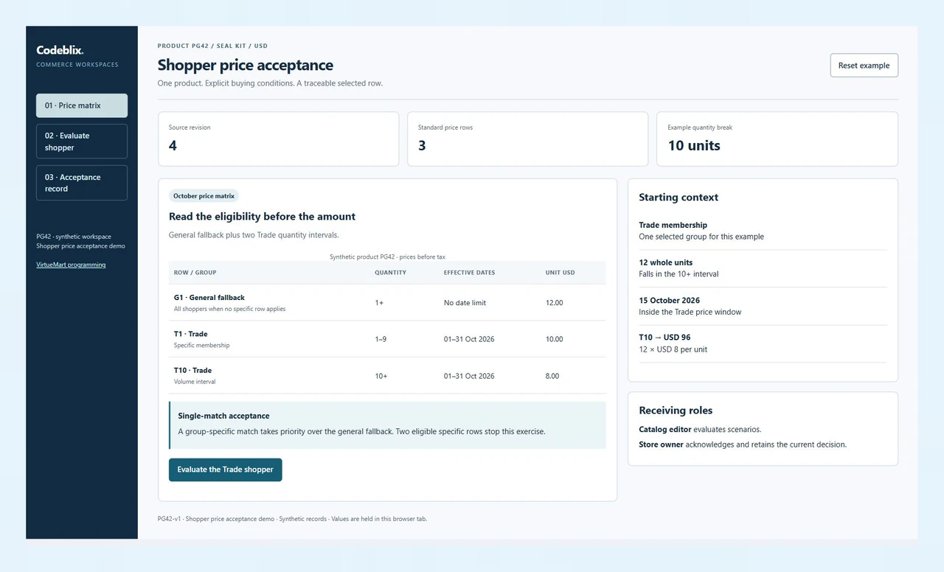Screen dimensions: 944x572
Task: Click the T10 · Trade row label
Action: [x=193, y=370]
